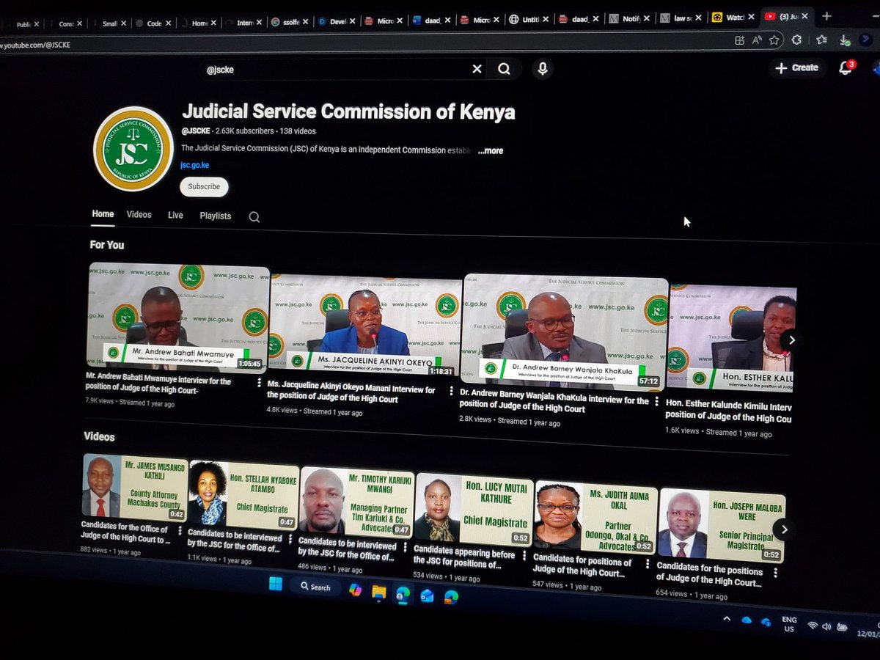This screenshot has width=880, height=660.
Task: Switch to the Watch browser tab
Action: [x=733, y=18]
